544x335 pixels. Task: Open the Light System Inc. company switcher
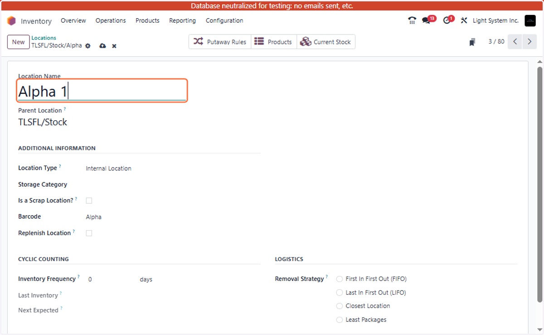495,20
